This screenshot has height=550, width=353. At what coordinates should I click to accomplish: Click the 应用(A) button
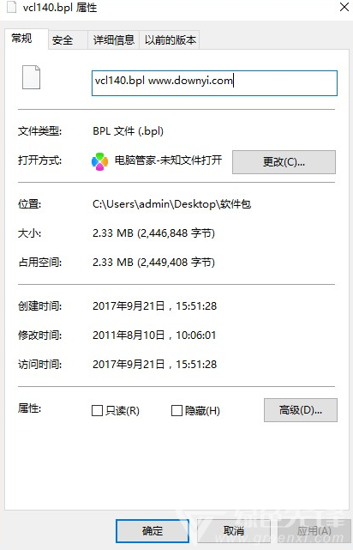[x=314, y=531]
